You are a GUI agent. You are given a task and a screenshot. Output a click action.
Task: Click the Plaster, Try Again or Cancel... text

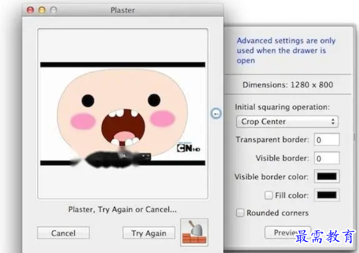point(122,209)
